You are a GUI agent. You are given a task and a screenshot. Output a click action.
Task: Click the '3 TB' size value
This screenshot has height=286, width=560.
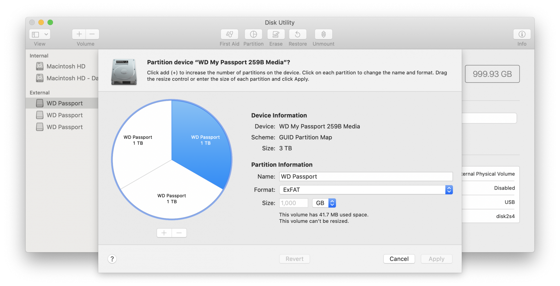[286, 148]
